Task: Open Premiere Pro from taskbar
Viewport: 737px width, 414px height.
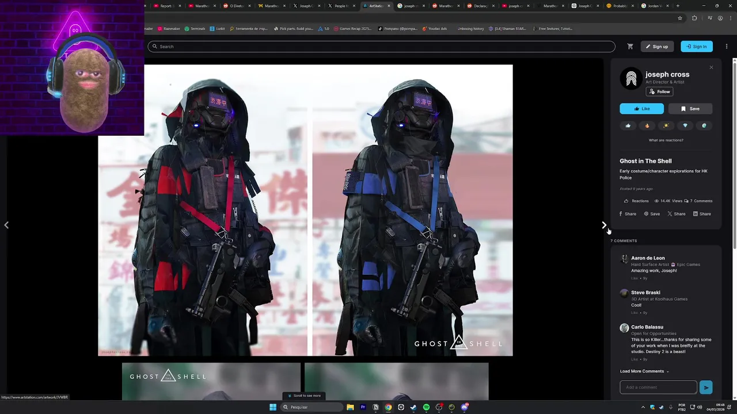Action: 363,407
